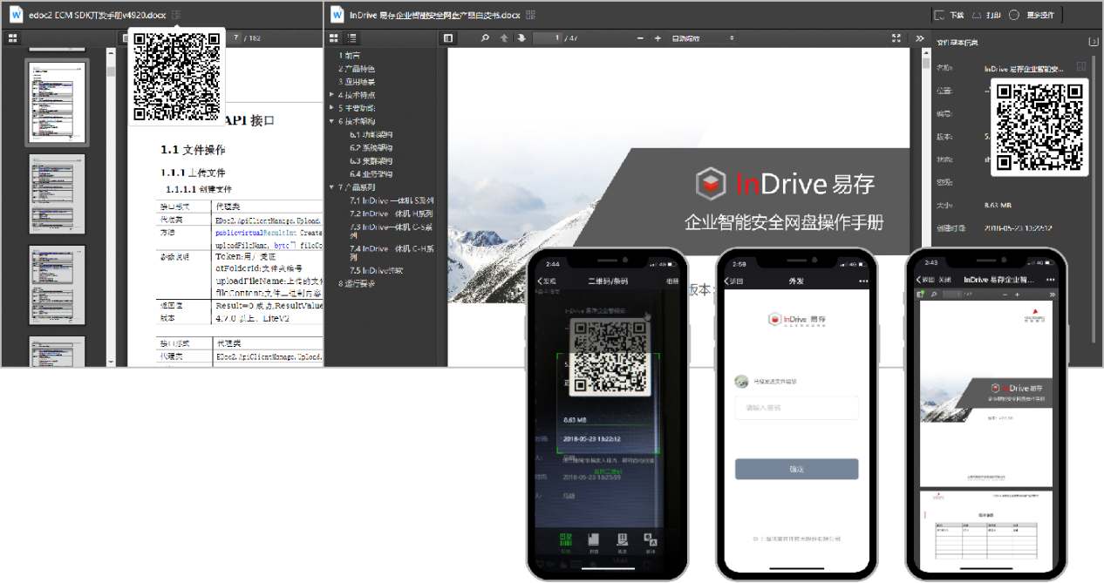
Task: Tap the password input field on 外发 phone
Action: point(796,408)
